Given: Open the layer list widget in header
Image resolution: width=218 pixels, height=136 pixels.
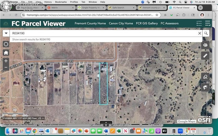Looking at the screenshot, I should tap(208, 24).
